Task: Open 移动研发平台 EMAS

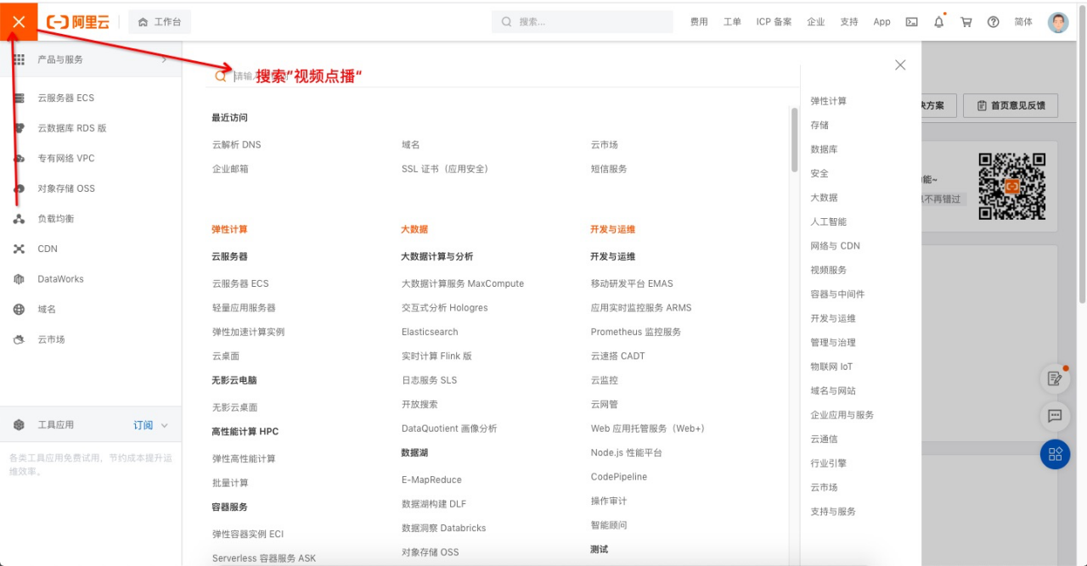Action: (632, 283)
